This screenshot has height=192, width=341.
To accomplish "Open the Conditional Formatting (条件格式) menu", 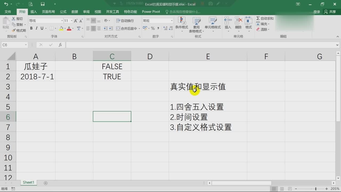I will click(x=181, y=25).
